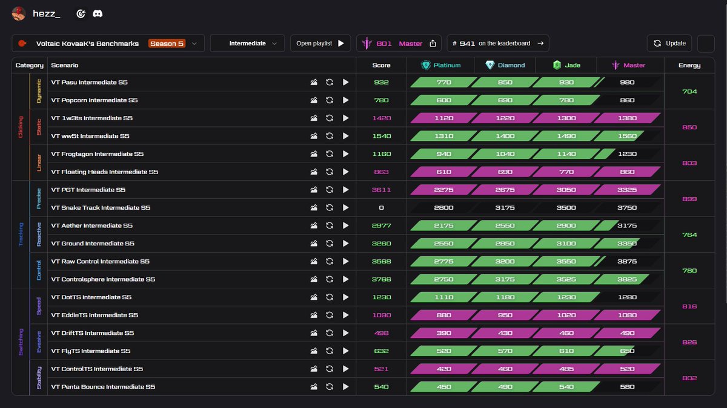Refresh VT Frogtagon Intermediate S5 score
The width and height of the screenshot is (727, 408).
330,154
